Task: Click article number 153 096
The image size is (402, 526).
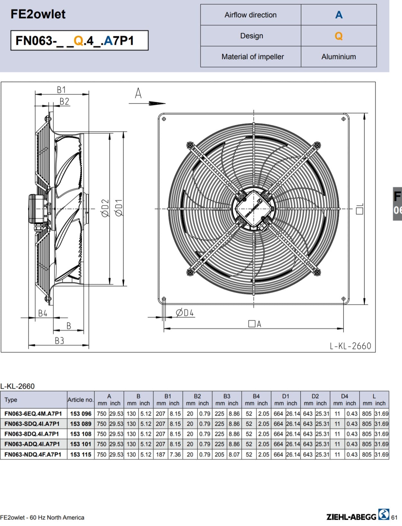Action: pyautogui.click(x=81, y=414)
